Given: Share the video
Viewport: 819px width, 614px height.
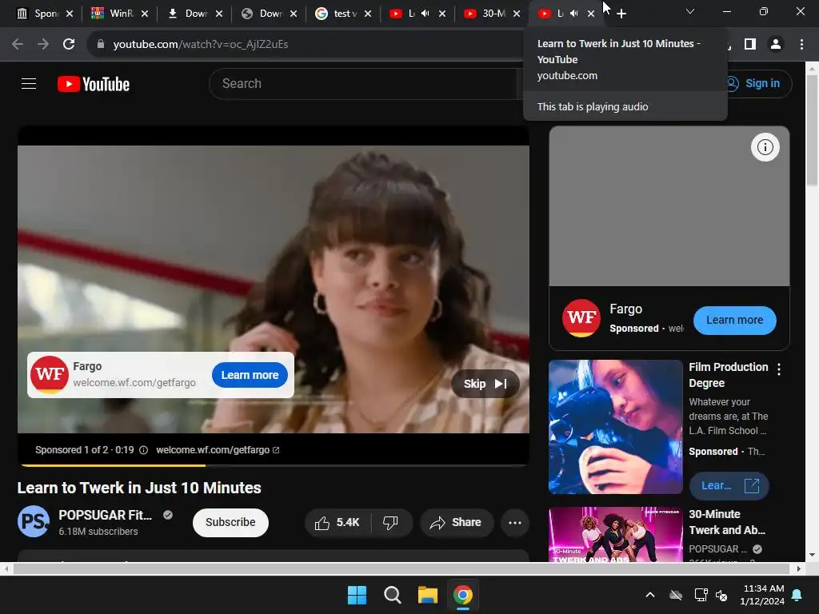Looking at the screenshot, I should tap(455, 523).
